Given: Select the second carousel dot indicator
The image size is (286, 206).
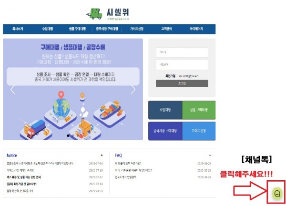Looking at the screenshot, I should coord(73,135).
